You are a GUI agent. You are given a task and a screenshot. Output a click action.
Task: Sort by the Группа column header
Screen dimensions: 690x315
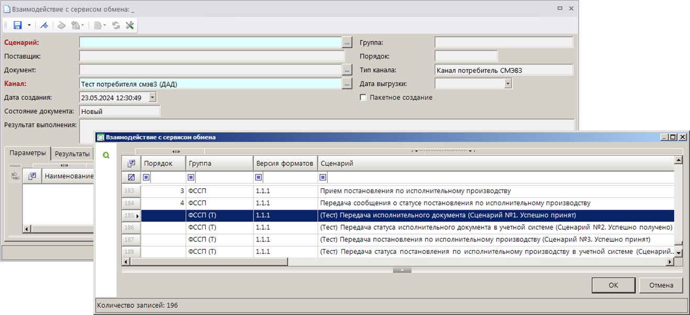[220, 163]
